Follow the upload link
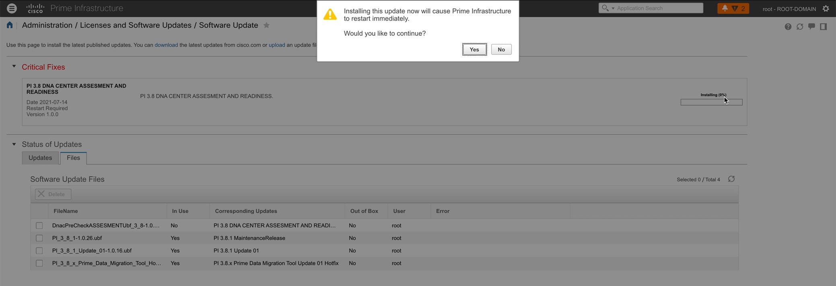 (x=277, y=45)
